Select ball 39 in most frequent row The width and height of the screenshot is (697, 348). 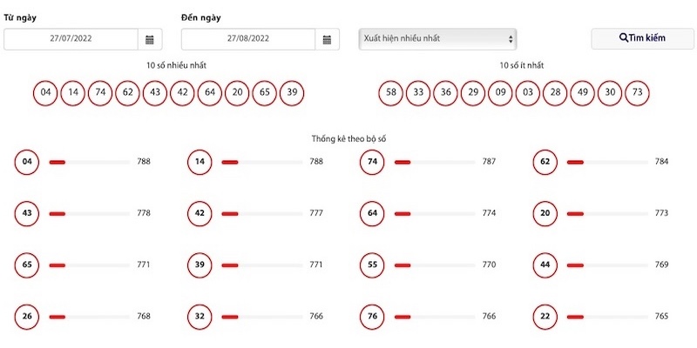(292, 93)
